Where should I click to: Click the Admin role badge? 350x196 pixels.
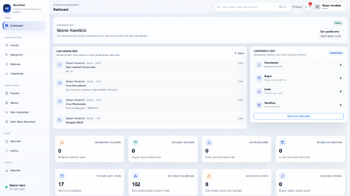click(338, 23)
